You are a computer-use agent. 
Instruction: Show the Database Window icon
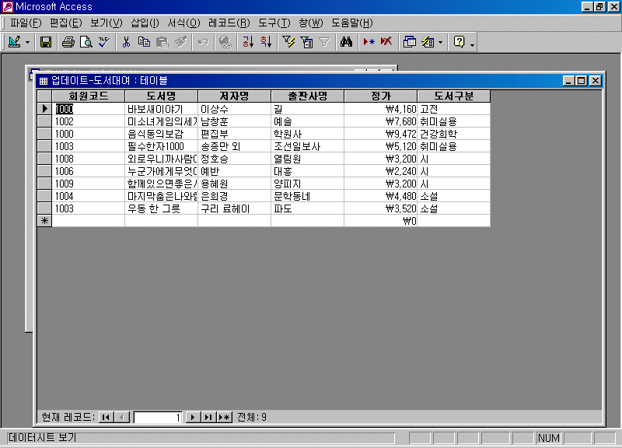[x=410, y=42]
